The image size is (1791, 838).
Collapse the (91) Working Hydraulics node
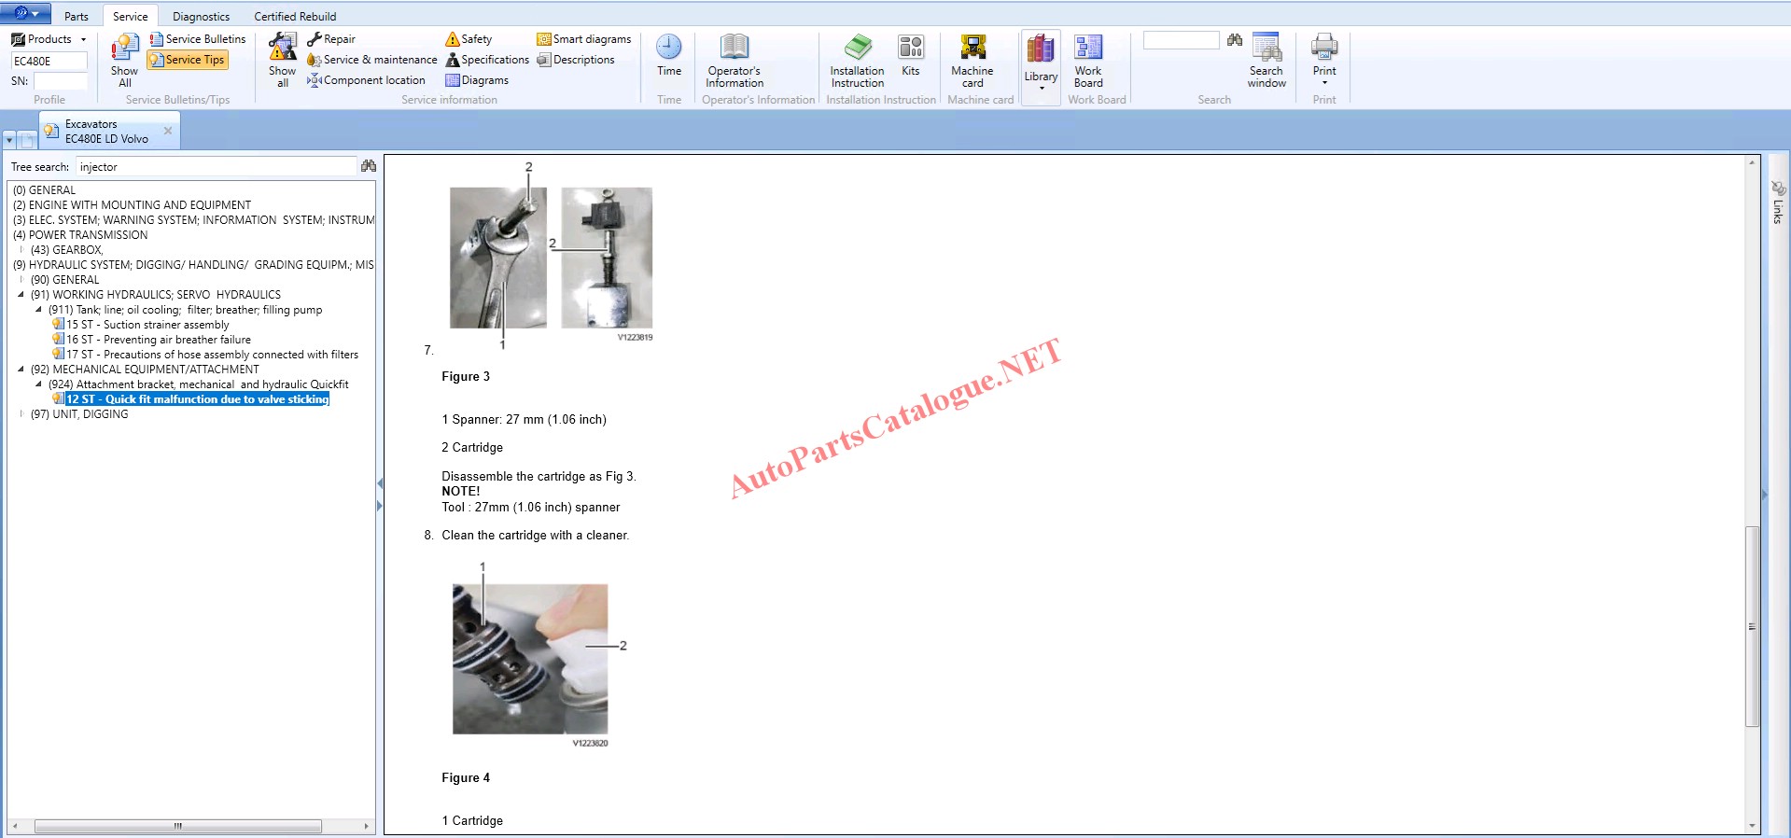click(x=21, y=295)
